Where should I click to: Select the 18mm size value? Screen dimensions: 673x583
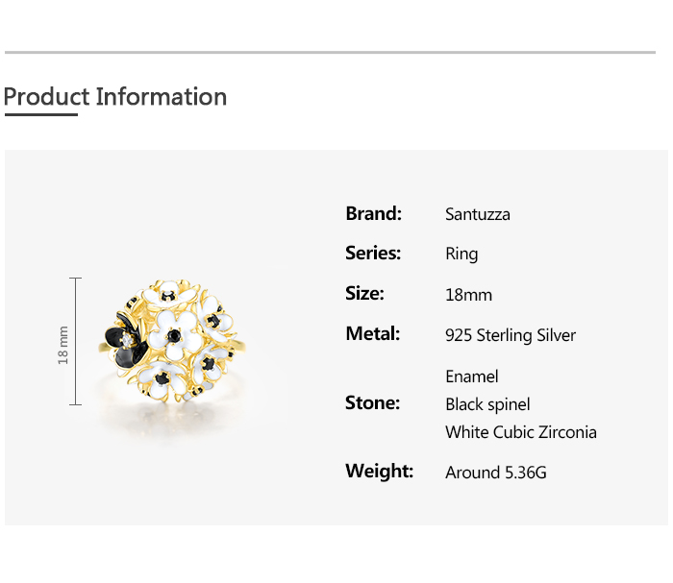[468, 295]
